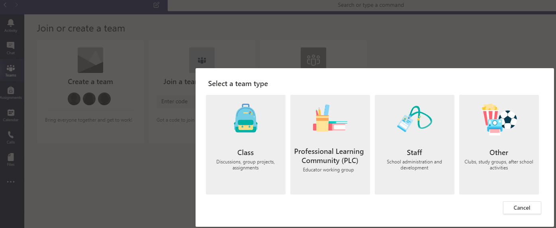Click the back navigation arrow
The image size is (556, 228).
(5, 5)
